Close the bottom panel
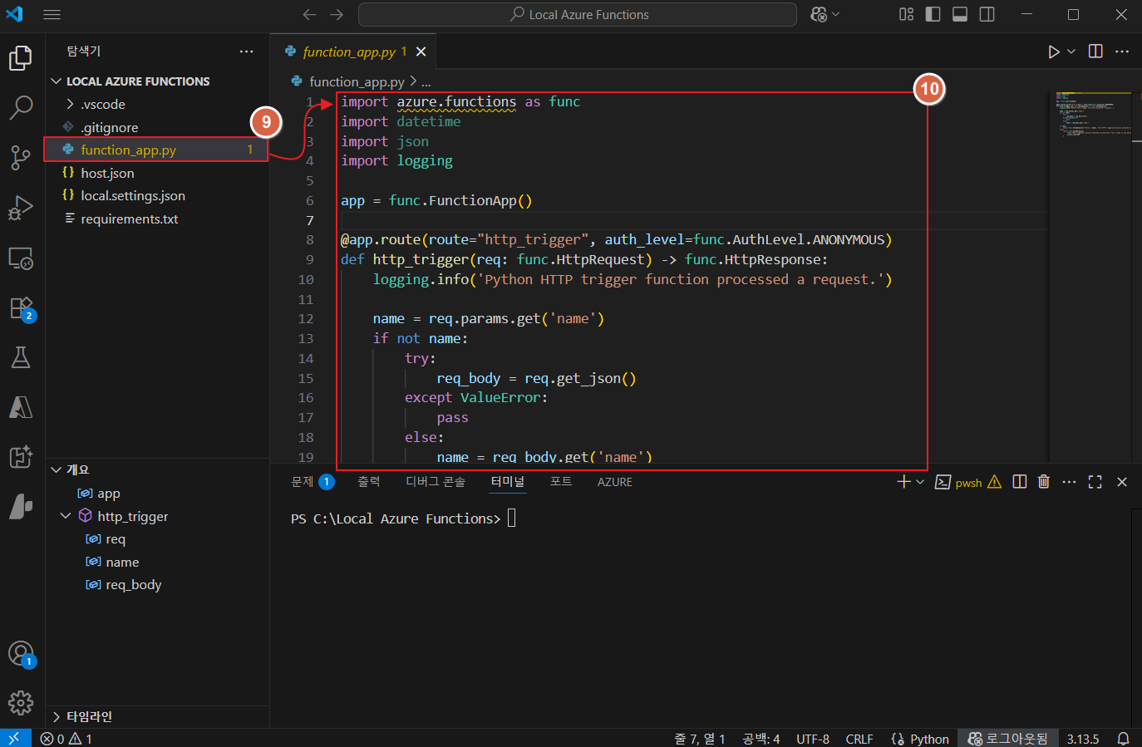Screen dimensions: 1142x747 coord(1122,482)
